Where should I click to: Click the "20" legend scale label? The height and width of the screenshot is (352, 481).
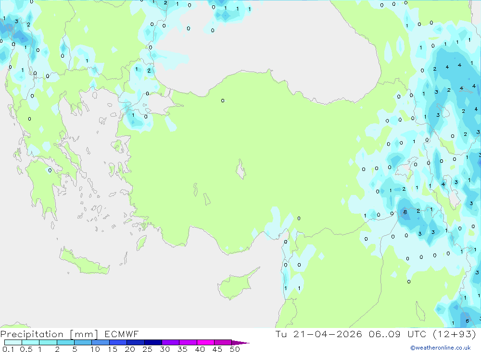(x=130, y=349)
